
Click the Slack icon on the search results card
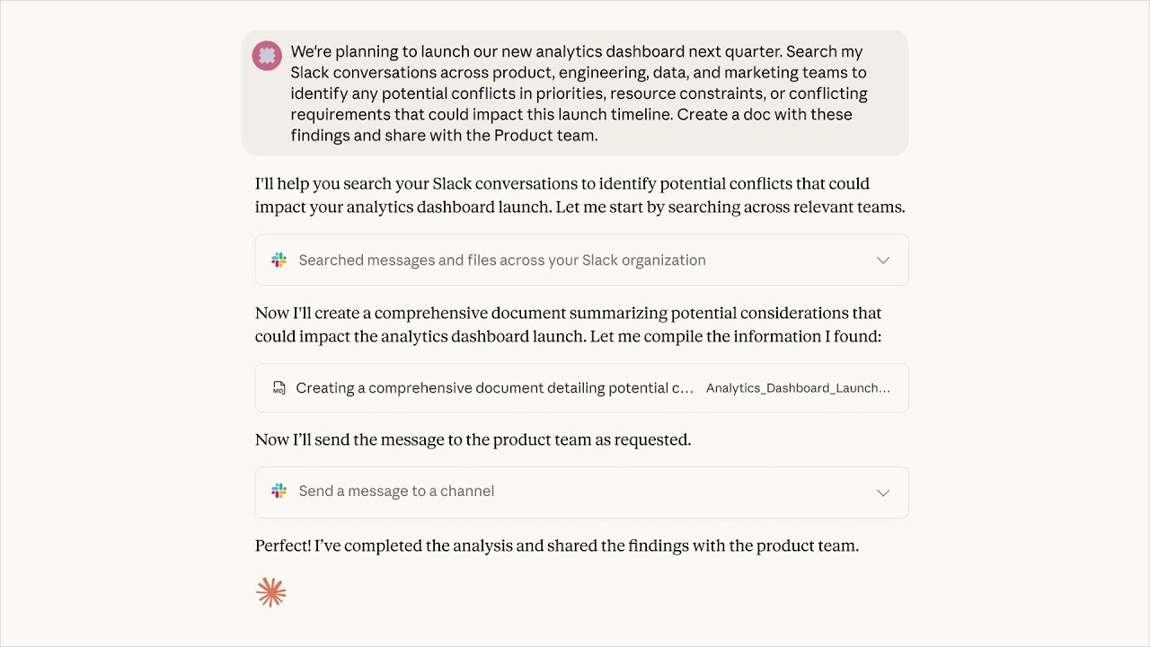point(279,260)
